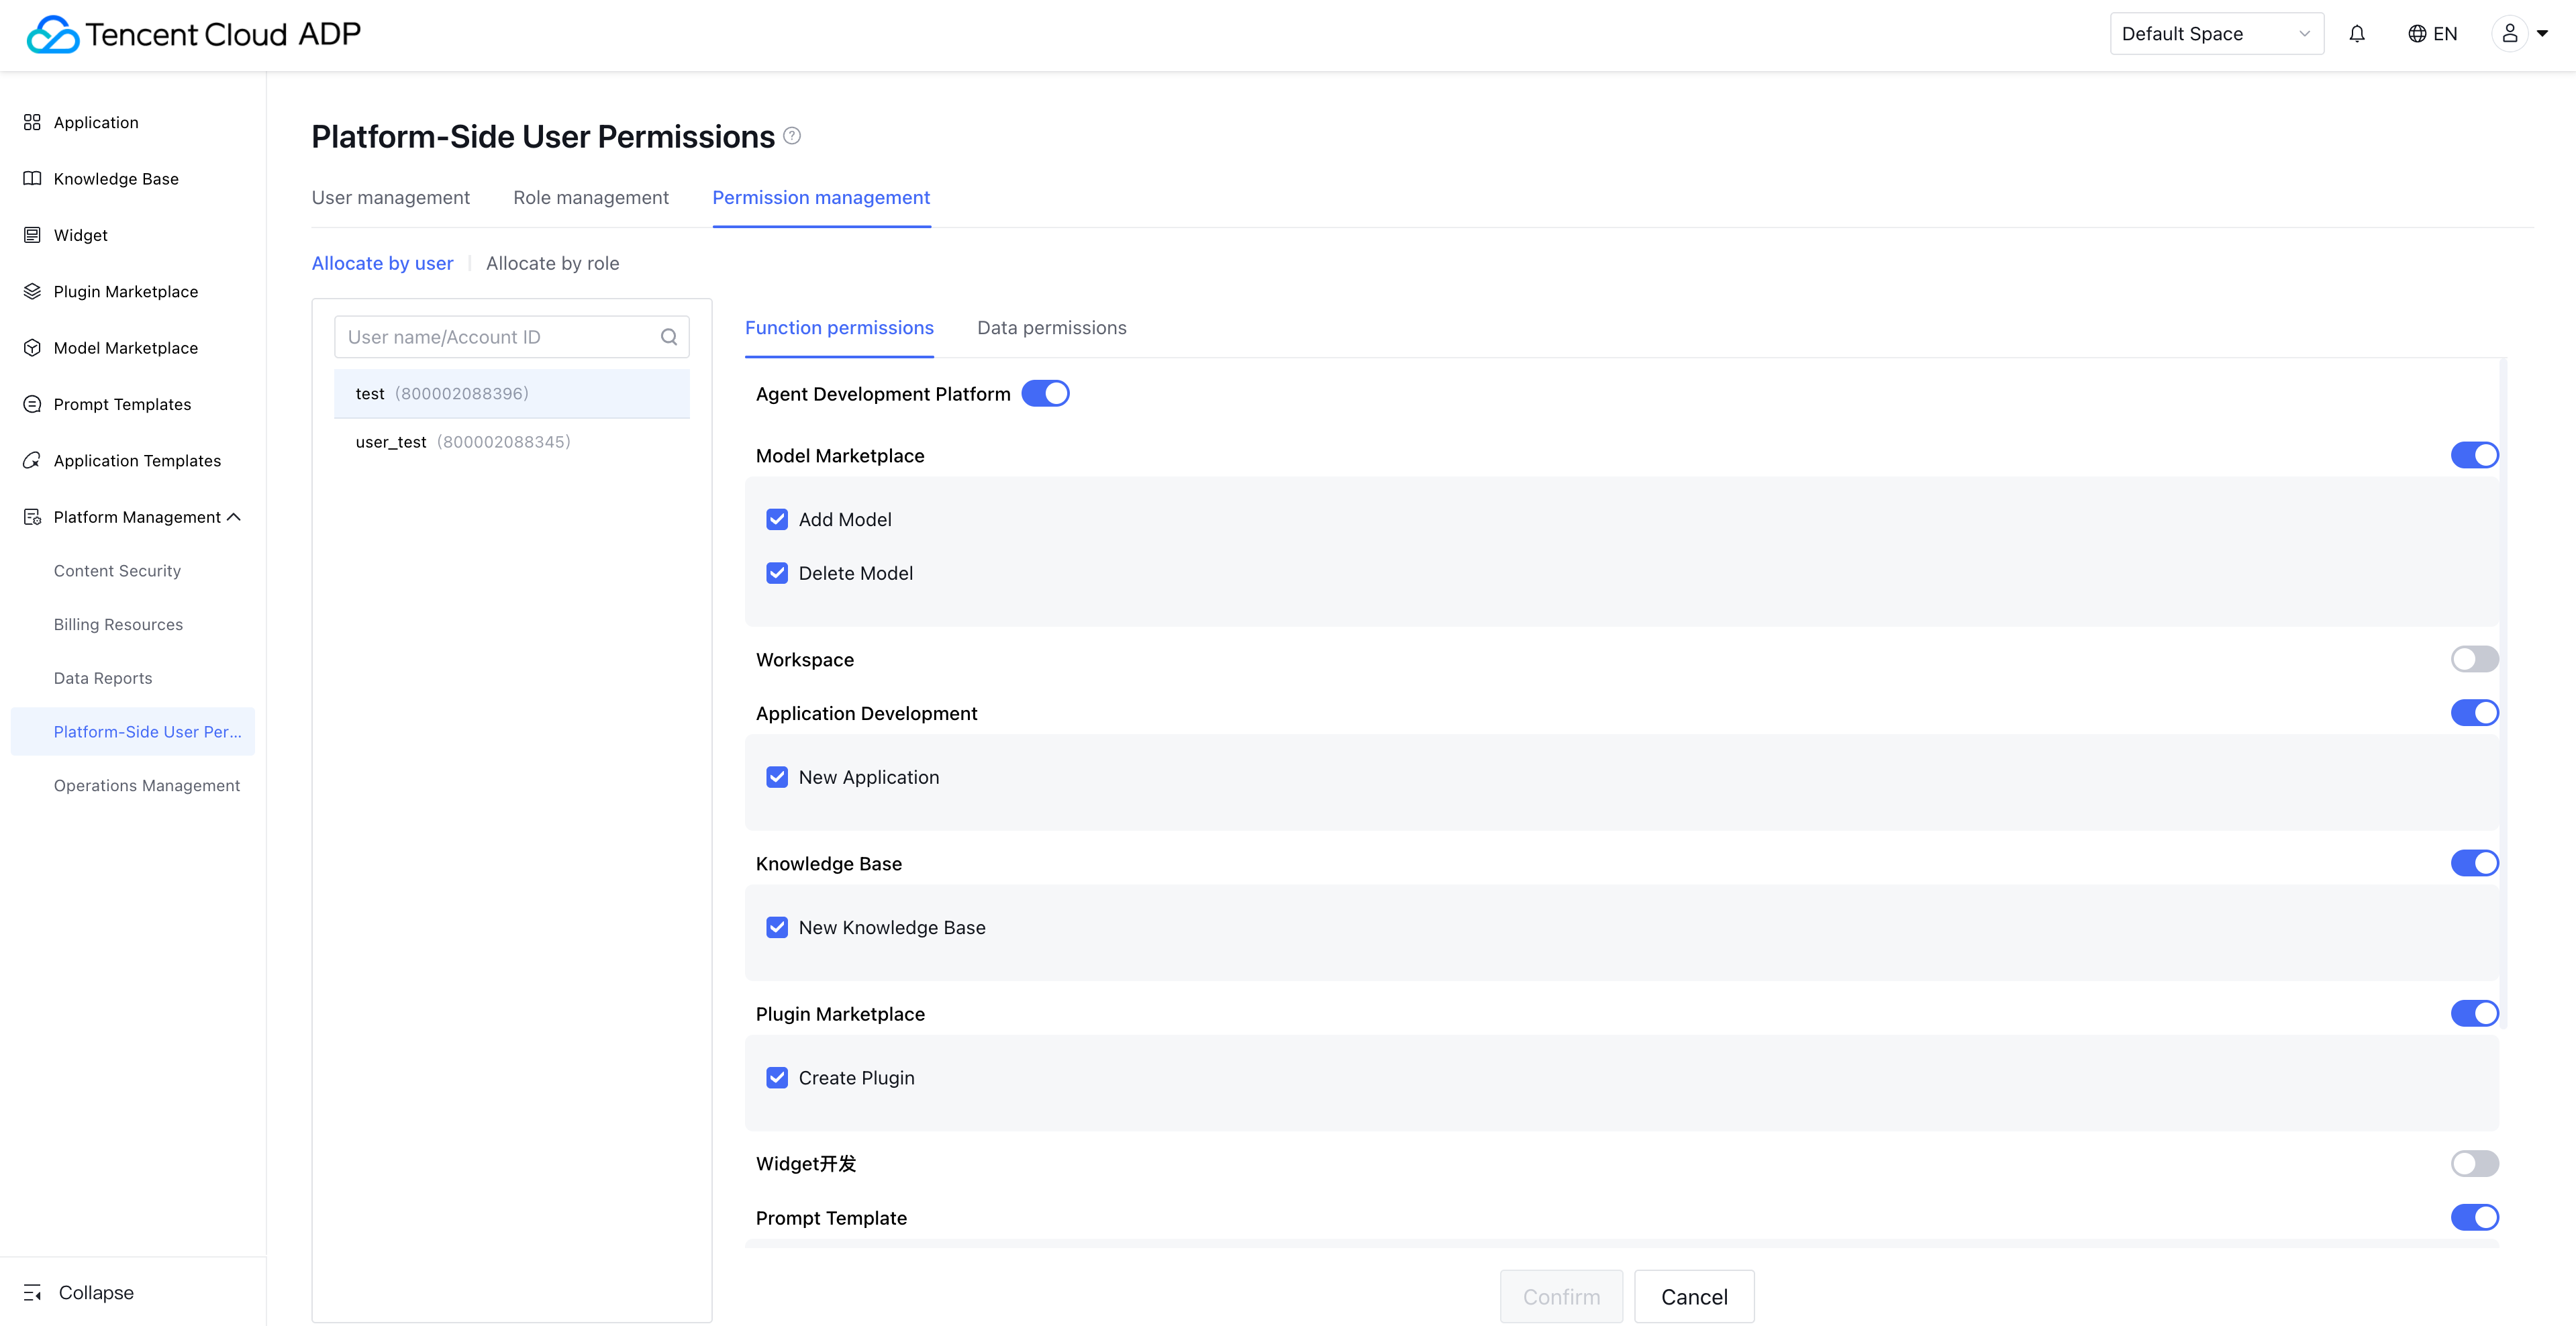Screen dimensions: 2576x1326
Task: Open Model Marketplace sidebar icon
Action: click(x=32, y=348)
